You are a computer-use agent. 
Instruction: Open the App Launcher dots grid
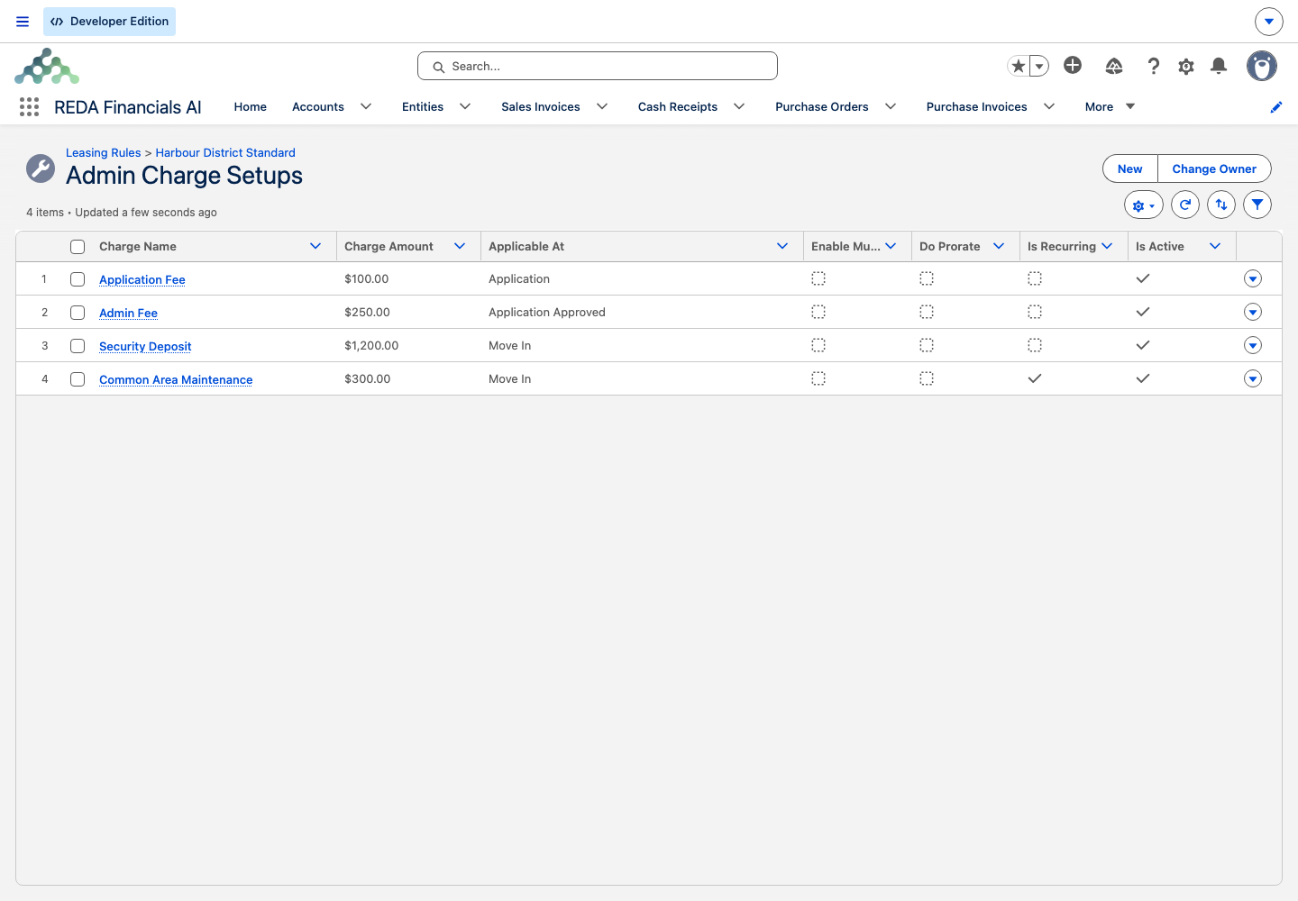point(29,107)
